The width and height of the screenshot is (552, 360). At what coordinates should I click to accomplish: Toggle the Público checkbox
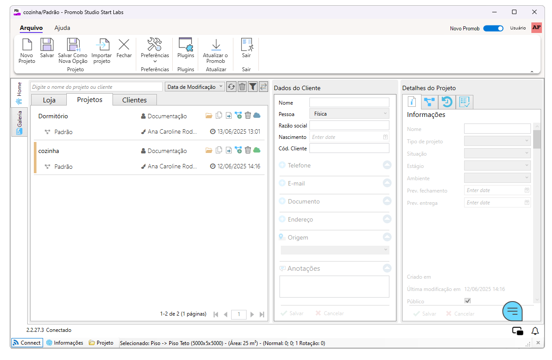click(x=468, y=301)
